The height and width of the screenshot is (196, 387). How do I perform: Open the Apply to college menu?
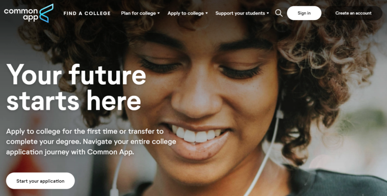186,13
